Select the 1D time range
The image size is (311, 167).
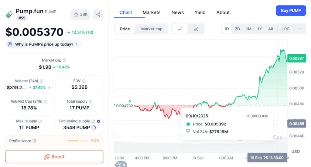coord(226,29)
